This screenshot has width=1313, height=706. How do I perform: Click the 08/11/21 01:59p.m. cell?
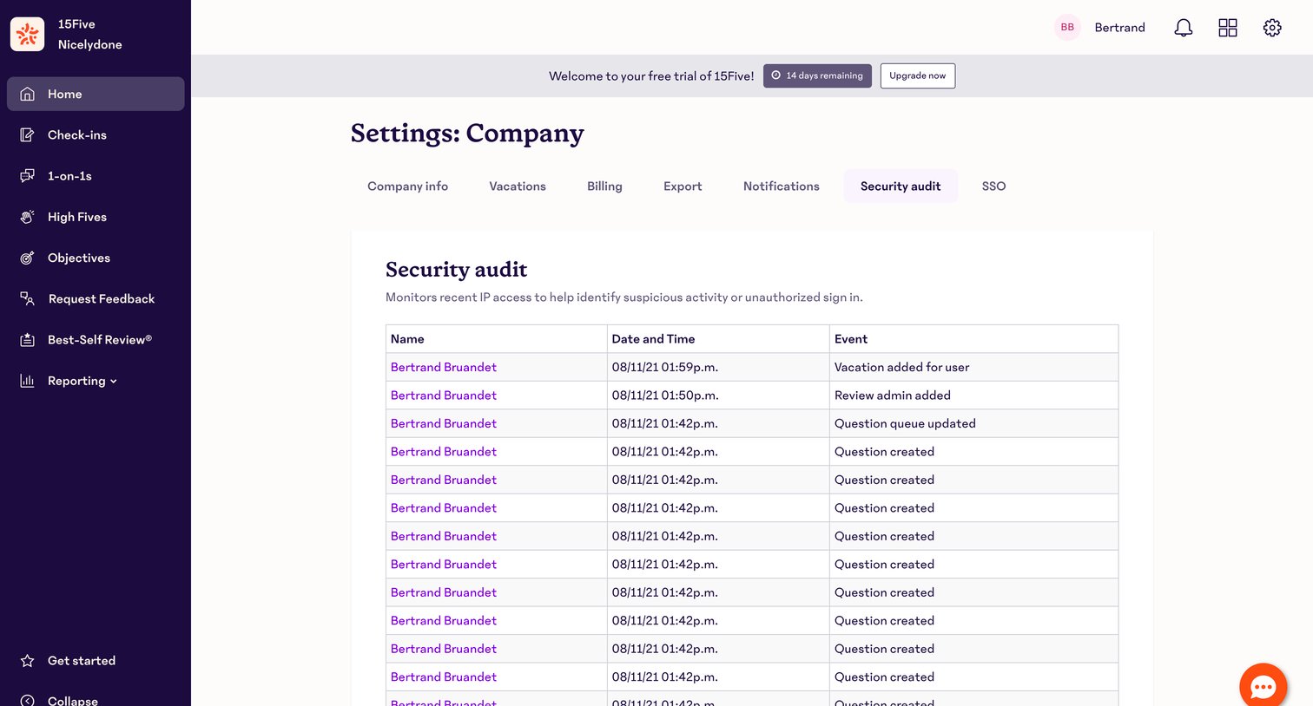(718, 367)
